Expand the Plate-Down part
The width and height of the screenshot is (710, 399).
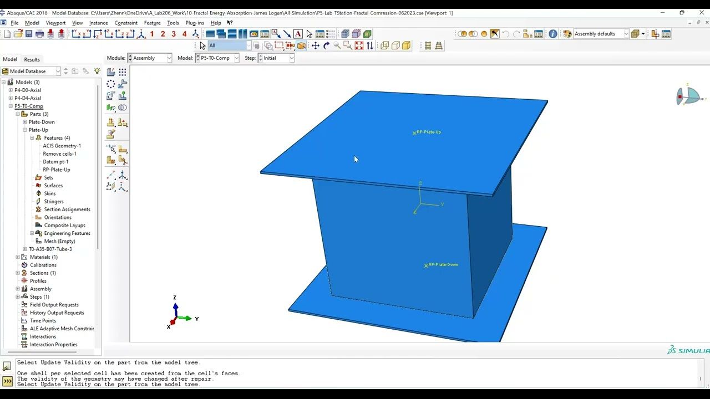(25, 122)
